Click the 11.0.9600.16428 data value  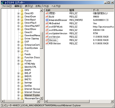[101, 37]
